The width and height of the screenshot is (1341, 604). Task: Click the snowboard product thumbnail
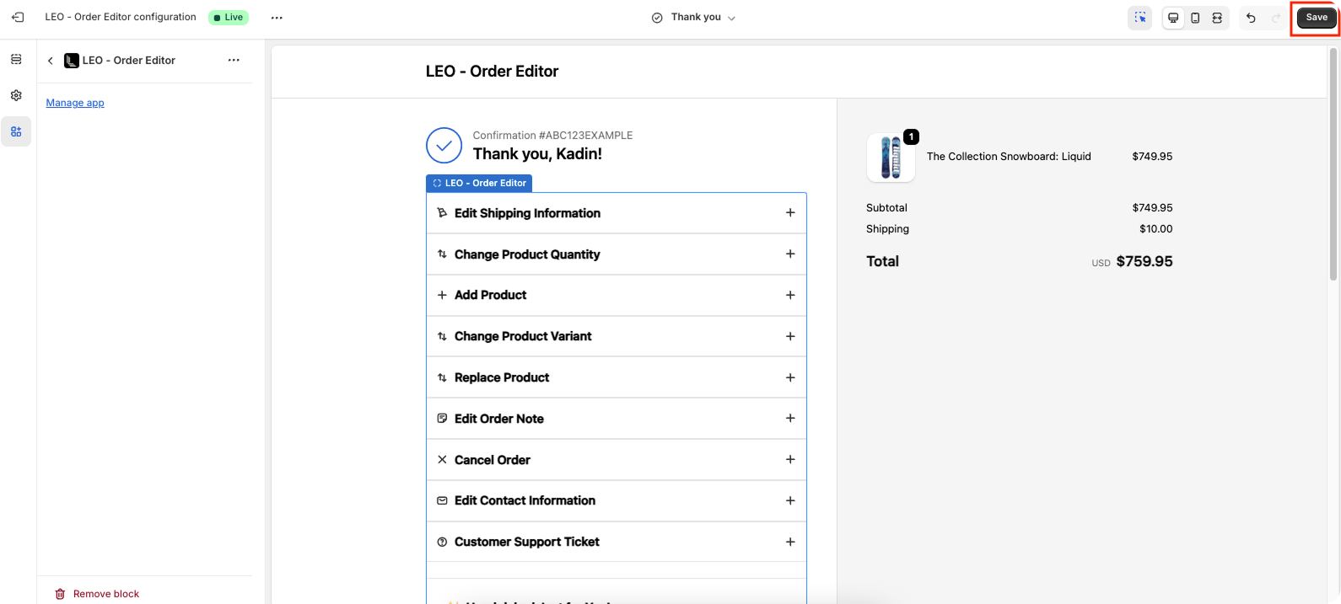[891, 158]
